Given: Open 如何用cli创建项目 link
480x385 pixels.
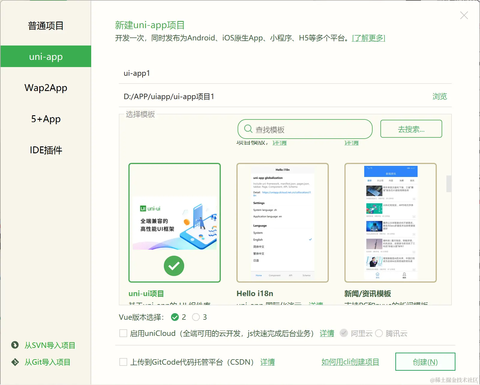Looking at the screenshot, I should (x=350, y=362).
